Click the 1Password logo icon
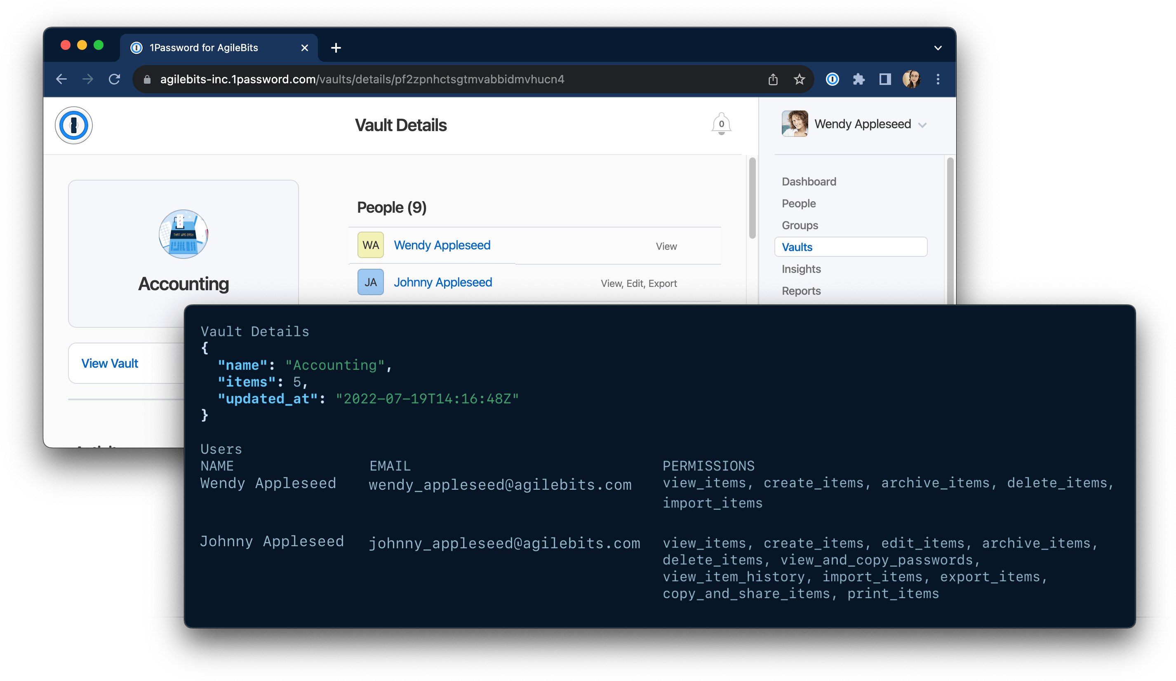Screen dimensions: 1176x681 pos(74,125)
